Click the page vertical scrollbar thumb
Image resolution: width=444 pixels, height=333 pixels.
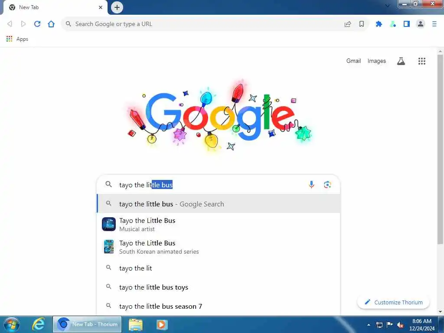click(x=440, y=149)
